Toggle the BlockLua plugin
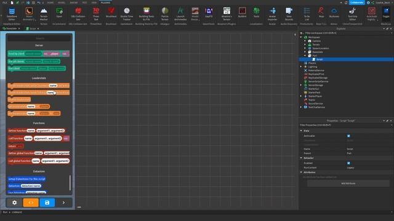The height and width of the screenshot is (221, 394). [x=386, y=14]
